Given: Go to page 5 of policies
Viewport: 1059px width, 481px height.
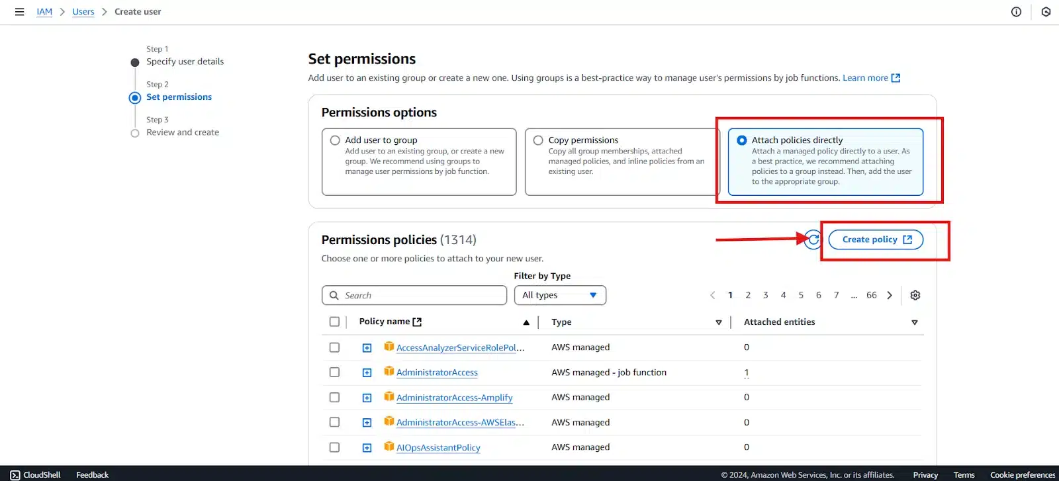Looking at the screenshot, I should pos(801,295).
